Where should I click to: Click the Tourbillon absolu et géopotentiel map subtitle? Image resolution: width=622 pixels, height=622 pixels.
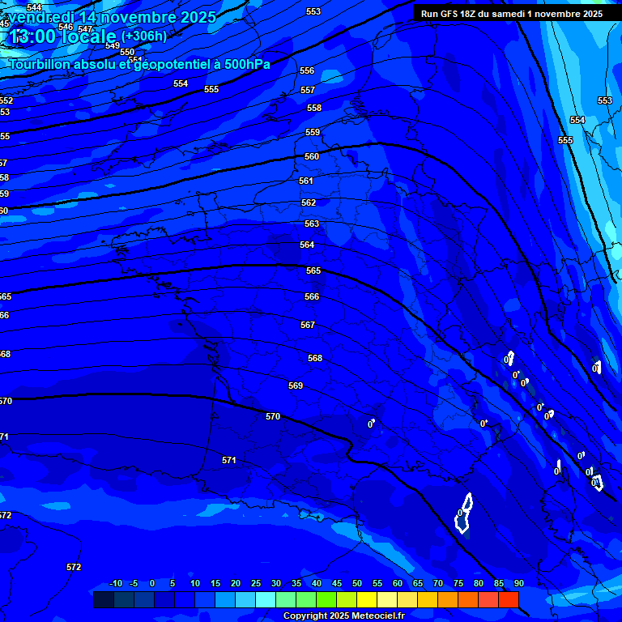coord(139,64)
